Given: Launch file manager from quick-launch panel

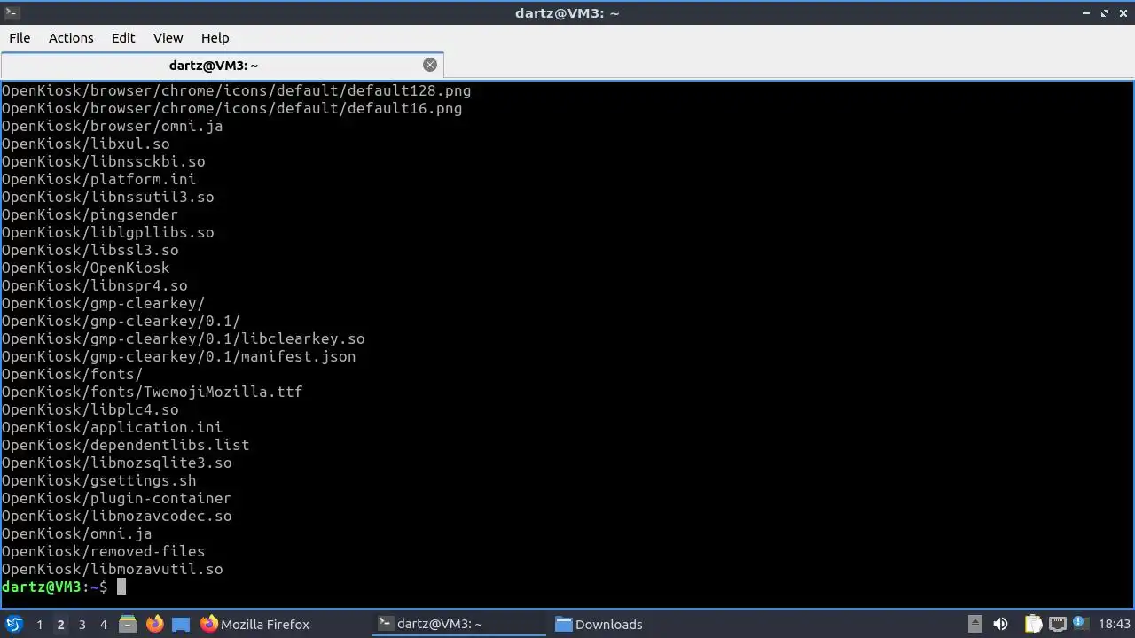Looking at the screenshot, I should pyautogui.click(x=128, y=624).
